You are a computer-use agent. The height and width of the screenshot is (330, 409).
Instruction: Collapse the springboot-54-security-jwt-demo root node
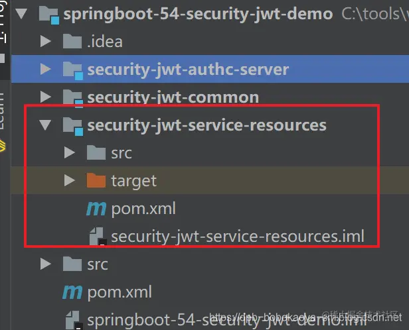click(x=21, y=14)
